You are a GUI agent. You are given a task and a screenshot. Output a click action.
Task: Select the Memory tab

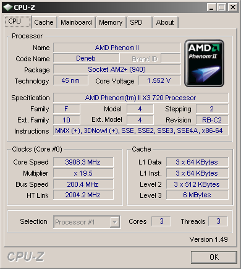pos(111,22)
